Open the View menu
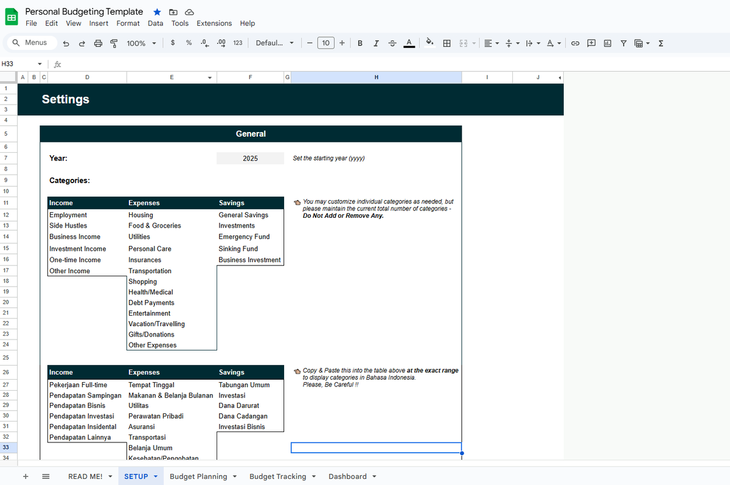This screenshot has width=730, height=485. click(74, 23)
